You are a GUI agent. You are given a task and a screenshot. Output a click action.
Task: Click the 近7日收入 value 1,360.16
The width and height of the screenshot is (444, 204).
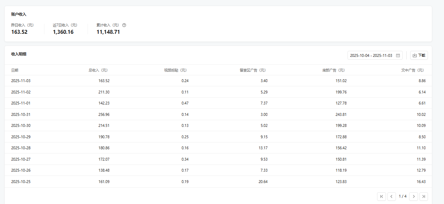coord(63,32)
